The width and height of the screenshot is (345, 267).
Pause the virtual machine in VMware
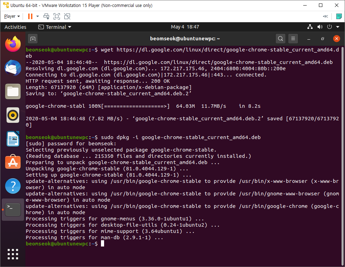point(30,16)
